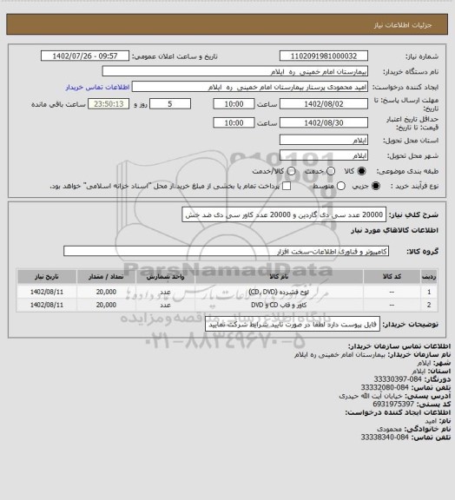Select the کالا radio button

[361, 171]
